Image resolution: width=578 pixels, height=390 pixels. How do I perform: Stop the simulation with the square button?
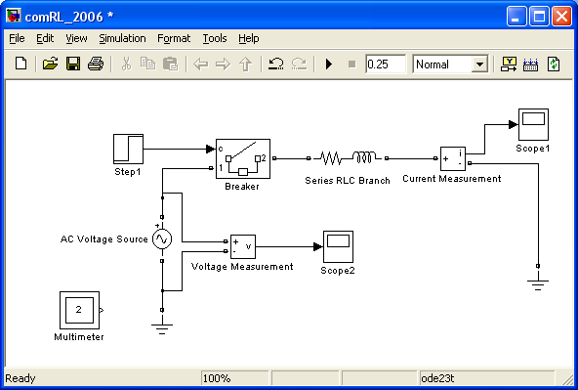click(x=351, y=65)
